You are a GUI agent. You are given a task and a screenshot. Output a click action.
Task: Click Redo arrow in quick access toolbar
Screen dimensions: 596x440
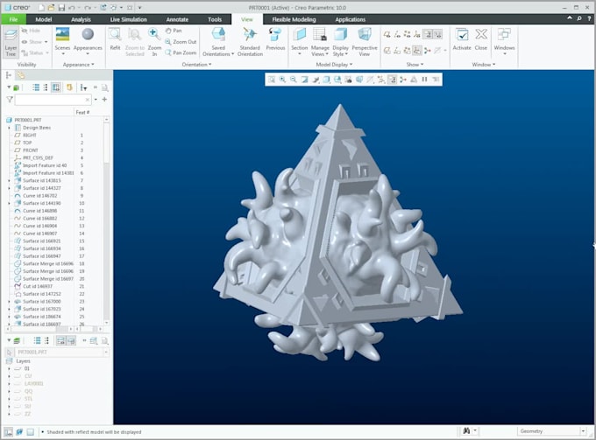click(88, 8)
